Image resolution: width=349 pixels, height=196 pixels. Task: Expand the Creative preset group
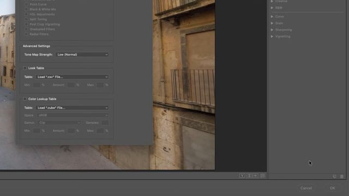(x=272, y=1)
